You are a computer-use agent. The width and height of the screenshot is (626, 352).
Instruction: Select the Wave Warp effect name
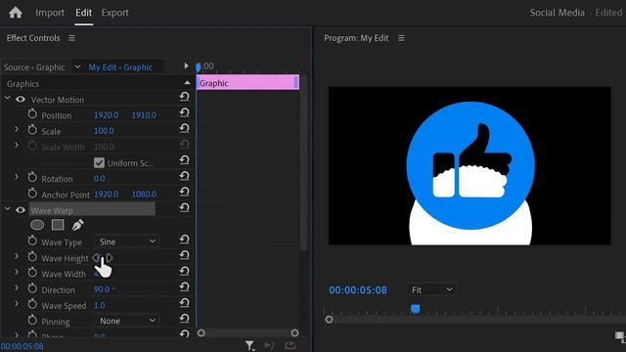pos(52,210)
